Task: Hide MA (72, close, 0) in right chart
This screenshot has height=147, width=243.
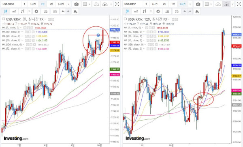Action: [x=148, y=49]
